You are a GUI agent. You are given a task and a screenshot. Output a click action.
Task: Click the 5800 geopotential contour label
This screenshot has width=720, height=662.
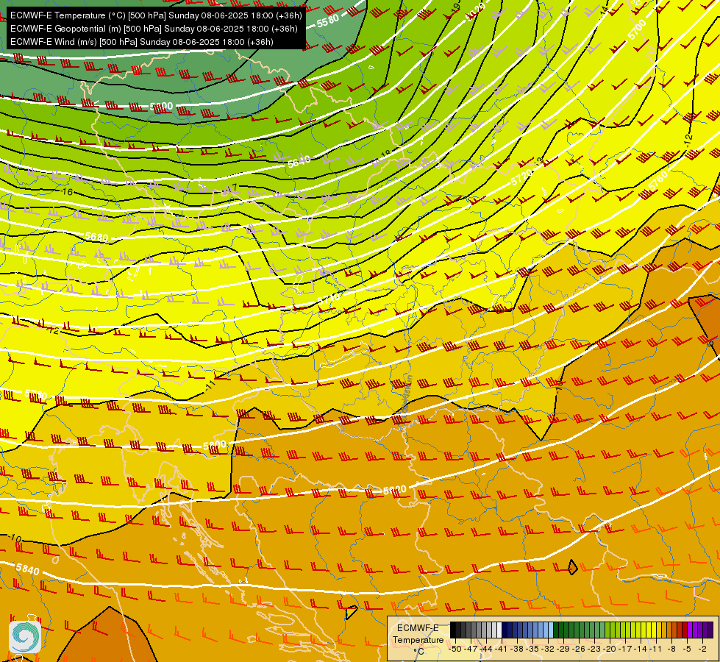tap(215, 445)
